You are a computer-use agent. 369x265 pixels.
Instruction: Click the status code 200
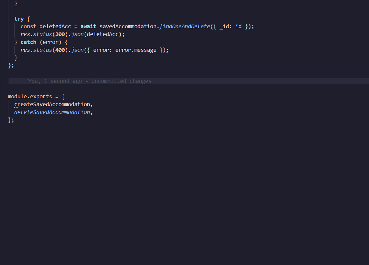60,34
